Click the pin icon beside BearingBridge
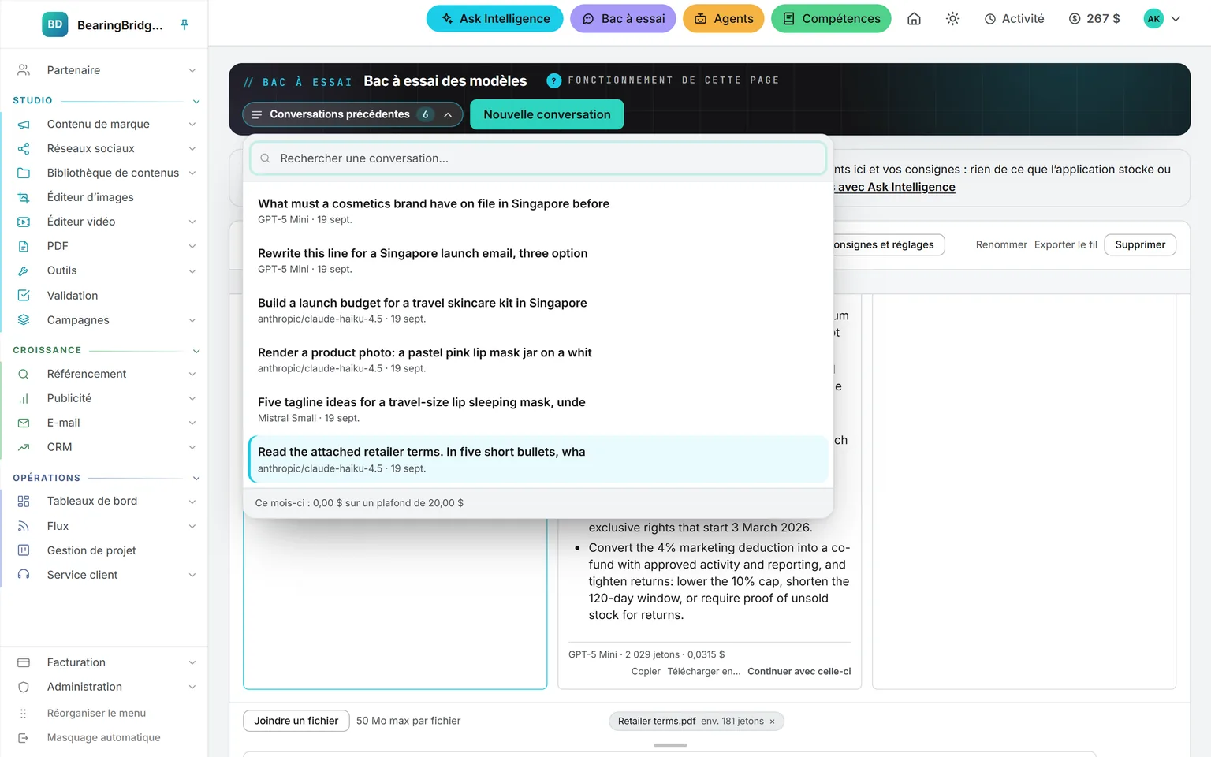Screen dimensions: 1211x757 (x=184, y=24)
